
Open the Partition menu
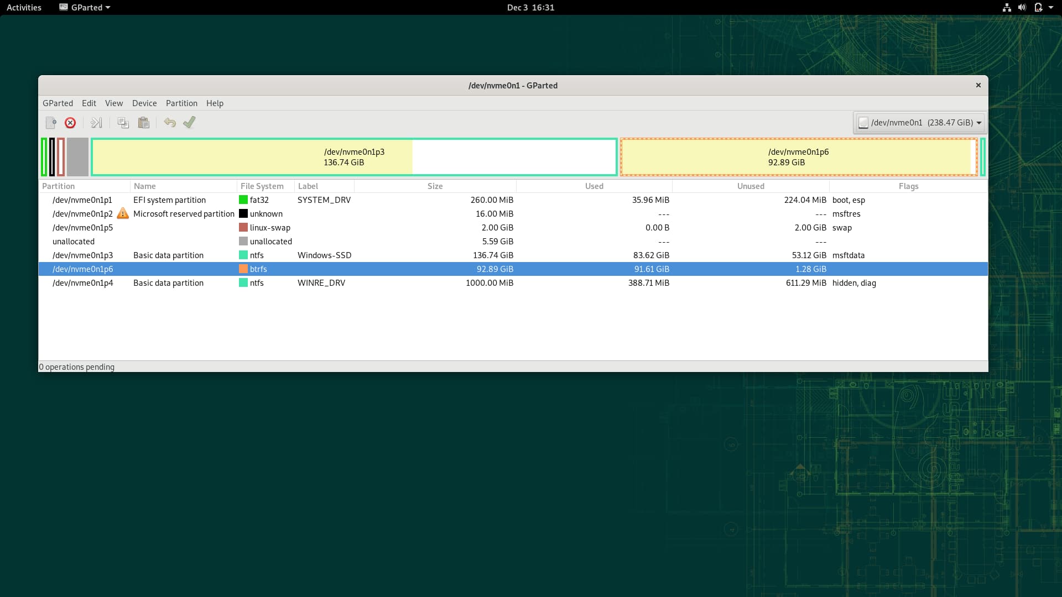(x=181, y=103)
